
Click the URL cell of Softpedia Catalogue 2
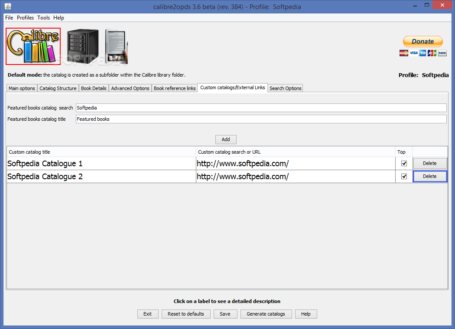click(x=296, y=177)
